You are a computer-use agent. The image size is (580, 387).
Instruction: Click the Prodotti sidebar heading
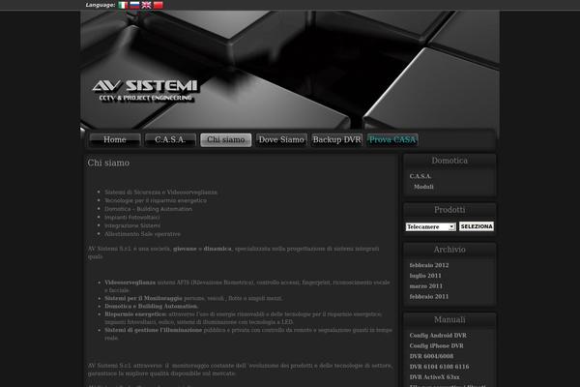pyautogui.click(x=449, y=210)
